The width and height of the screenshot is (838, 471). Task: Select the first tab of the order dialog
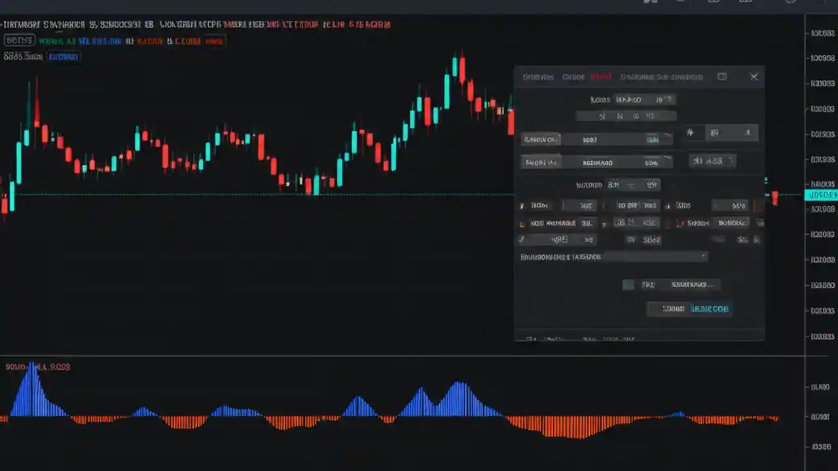pos(538,77)
